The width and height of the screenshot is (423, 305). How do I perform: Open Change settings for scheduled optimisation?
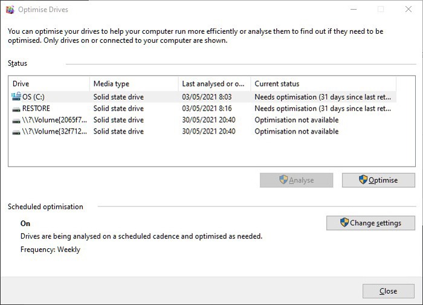pos(370,223)
